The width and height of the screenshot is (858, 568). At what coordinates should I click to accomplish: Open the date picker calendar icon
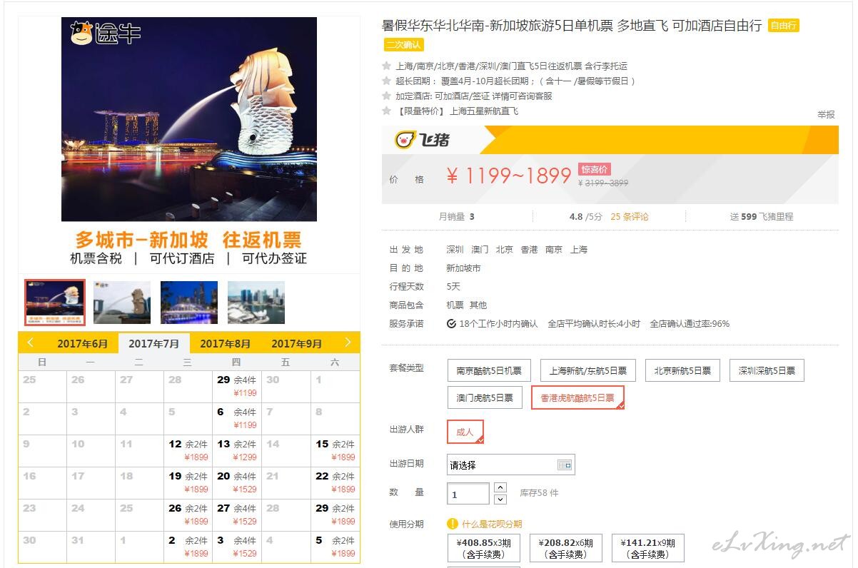click(x=565, y=465)
